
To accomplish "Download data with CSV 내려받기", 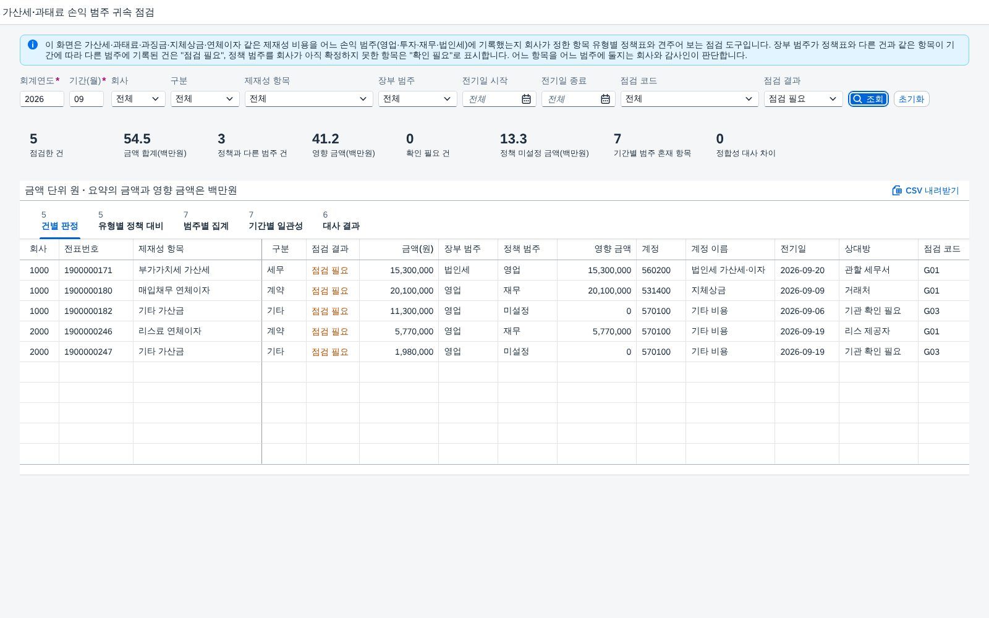I will 925,190.
